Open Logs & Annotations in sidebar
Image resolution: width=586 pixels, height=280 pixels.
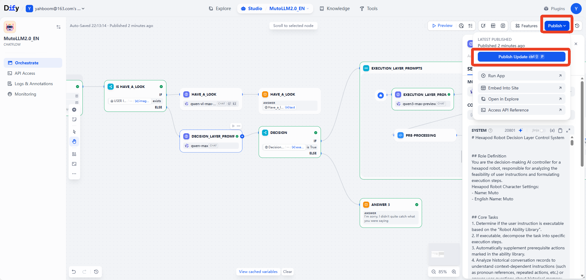tap(33, 84)
